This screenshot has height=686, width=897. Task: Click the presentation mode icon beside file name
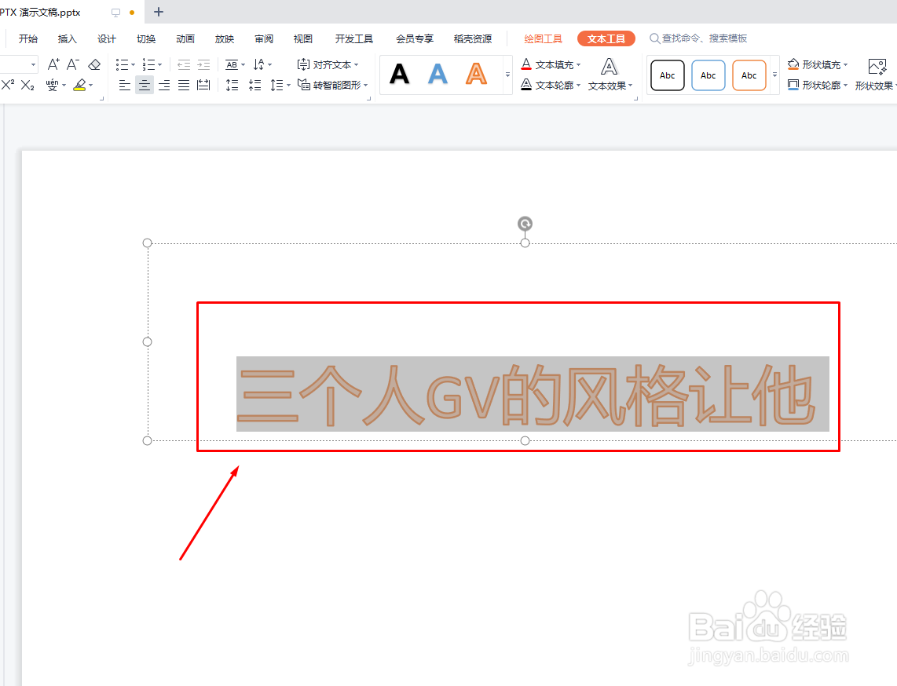116,13
